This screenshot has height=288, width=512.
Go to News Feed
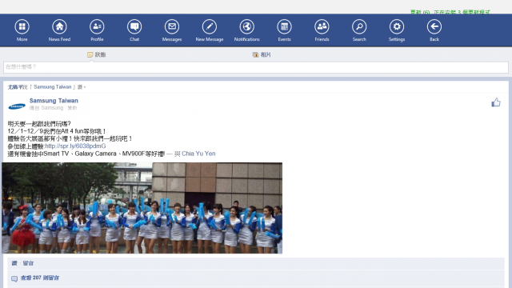point(59,26)
